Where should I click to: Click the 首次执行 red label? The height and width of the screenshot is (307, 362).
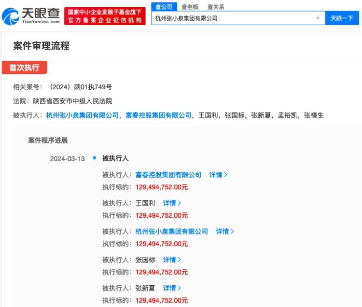(25, 68)
